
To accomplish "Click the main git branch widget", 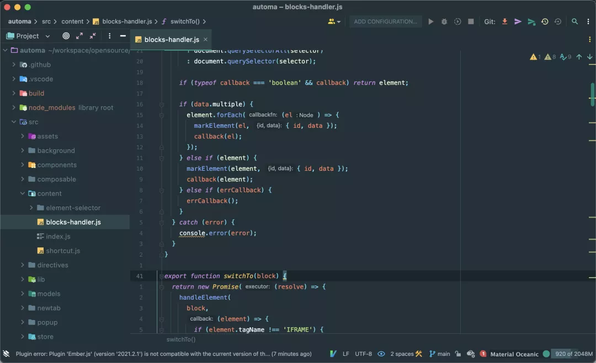I will pyautogui.click(x=440, y=354).
